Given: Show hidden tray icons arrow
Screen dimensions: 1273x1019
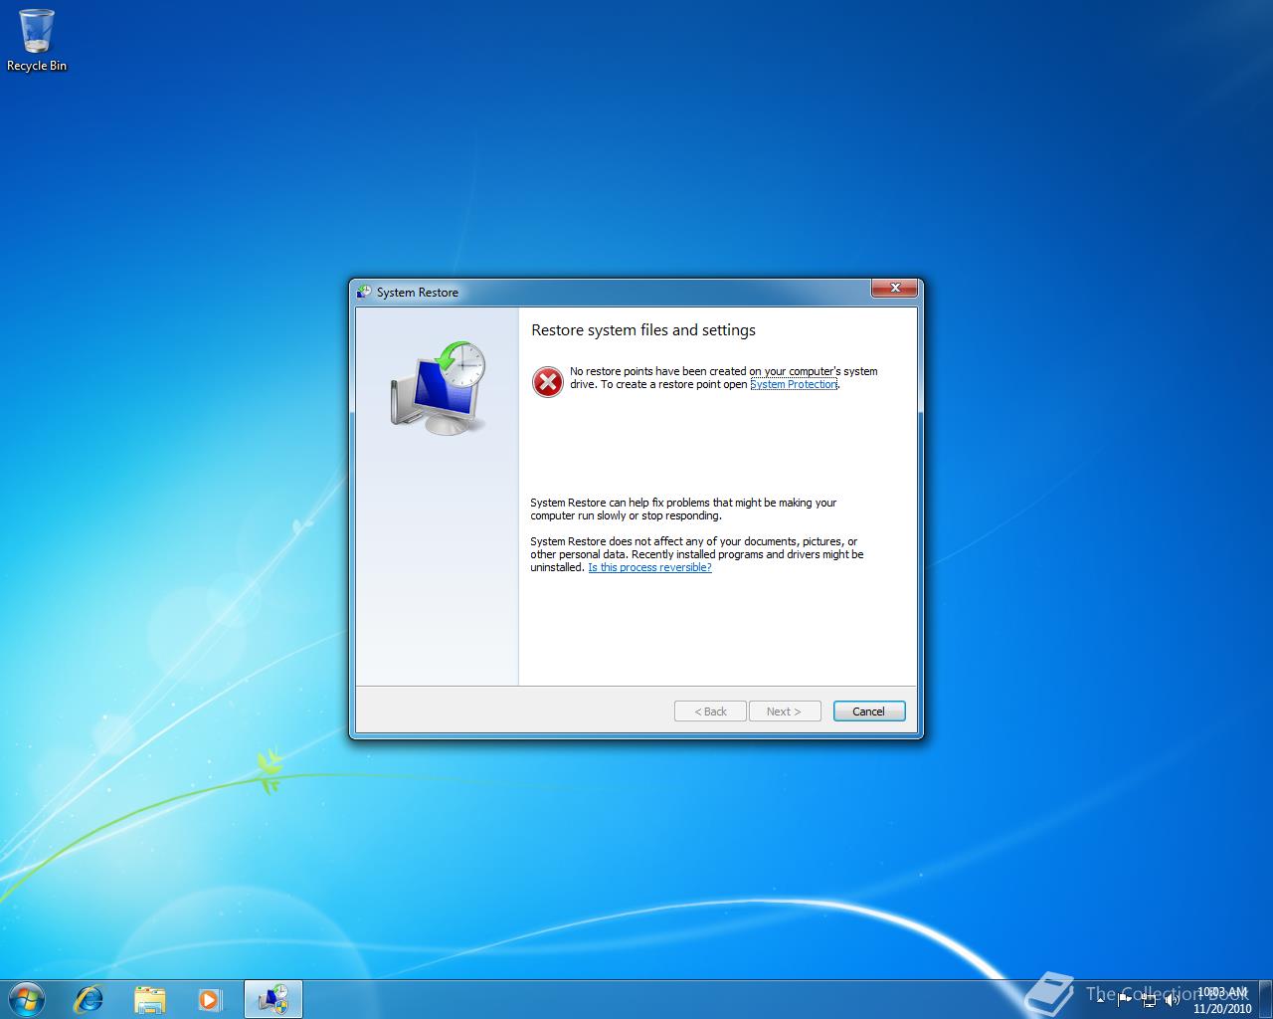Looking at the screenshot, I should pyautogui.click(x=1098, y=999).
